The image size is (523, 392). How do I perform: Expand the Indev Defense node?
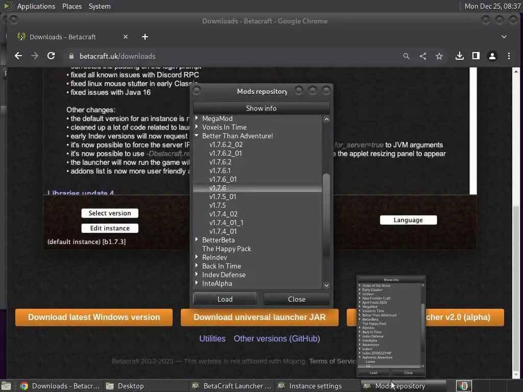(x=197, y=274)
